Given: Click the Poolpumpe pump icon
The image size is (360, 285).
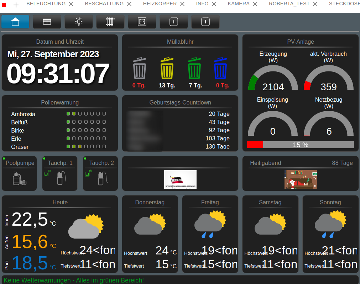Looking at the screenshot, I should point(20,178).
